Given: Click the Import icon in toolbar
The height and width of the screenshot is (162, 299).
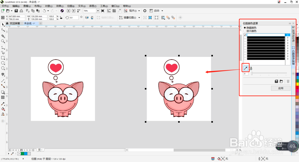Looking at the screenshot, I should (68, 11).
